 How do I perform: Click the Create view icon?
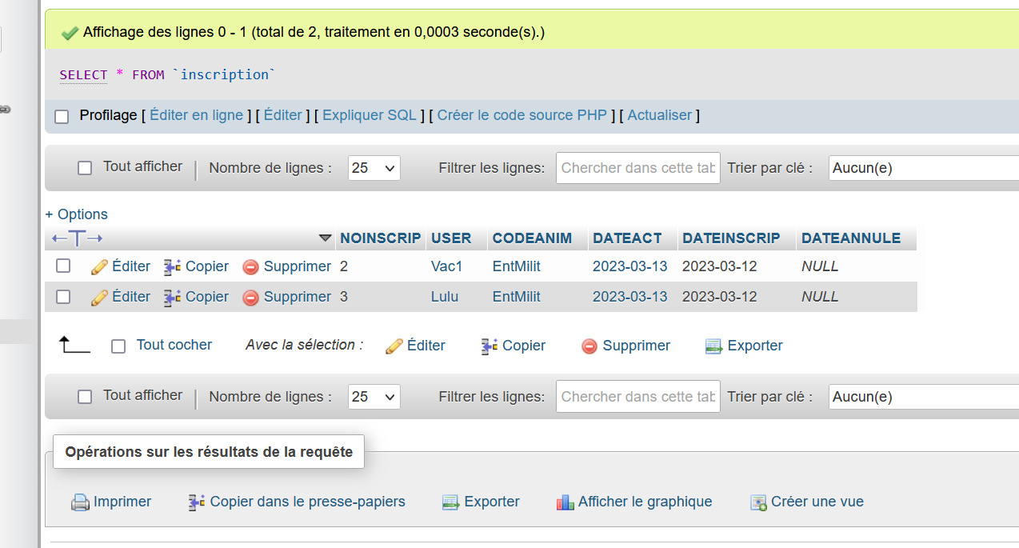(758, 502)
